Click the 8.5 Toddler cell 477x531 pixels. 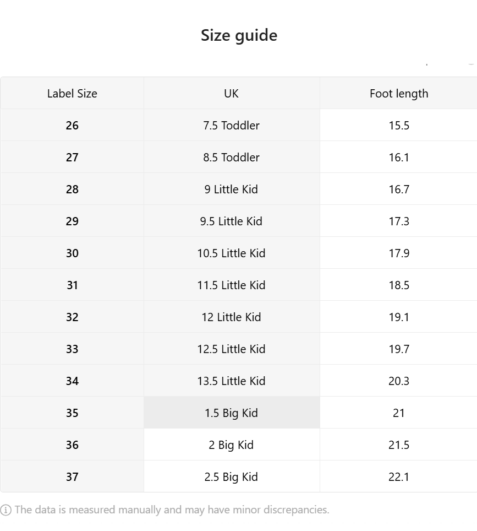coord(232,157)
